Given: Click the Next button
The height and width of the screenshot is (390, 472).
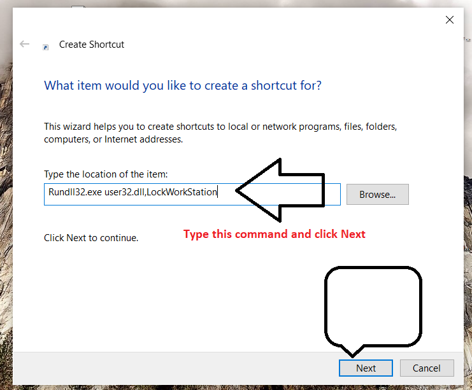Looking at the screenshot, I should click(x=366, y=368).
